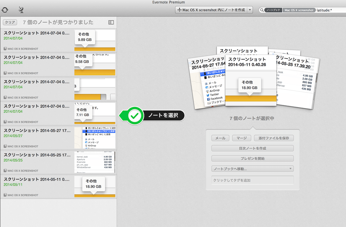Click the date 2014/05/11 in the list

13,185
